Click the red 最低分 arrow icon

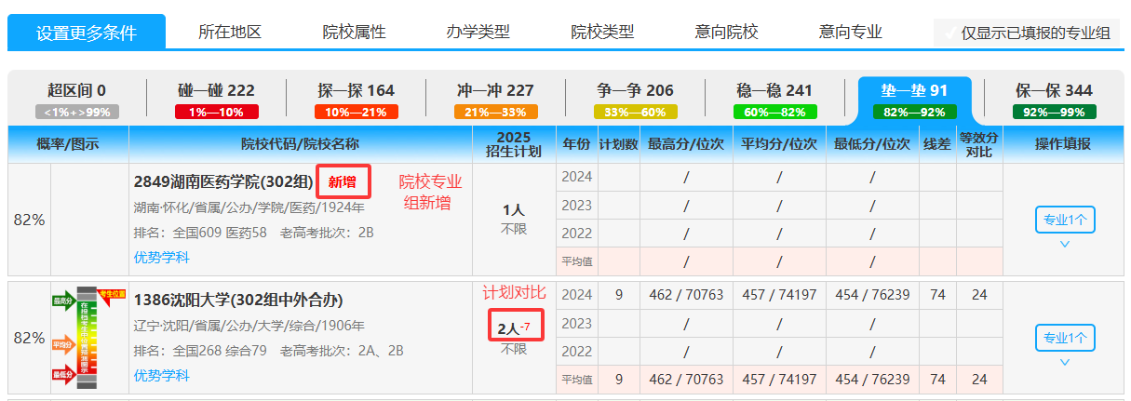(63, 375)
